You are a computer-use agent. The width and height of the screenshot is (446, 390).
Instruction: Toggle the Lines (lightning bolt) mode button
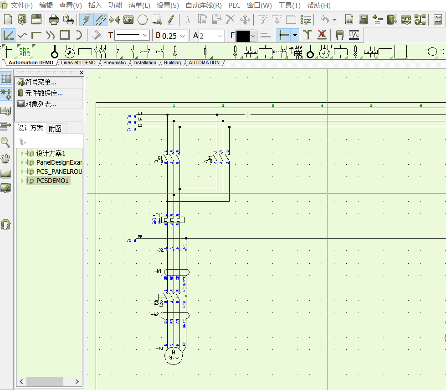86,19
